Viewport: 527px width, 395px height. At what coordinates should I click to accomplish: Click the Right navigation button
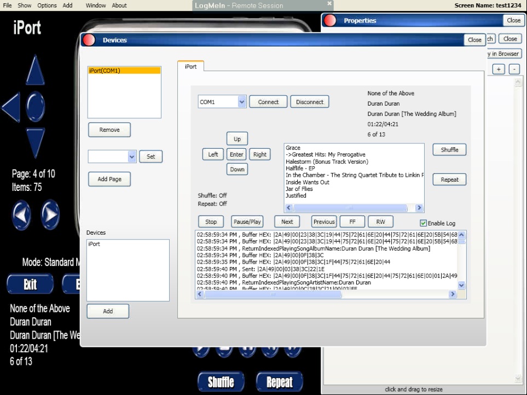tap(260, 154)
